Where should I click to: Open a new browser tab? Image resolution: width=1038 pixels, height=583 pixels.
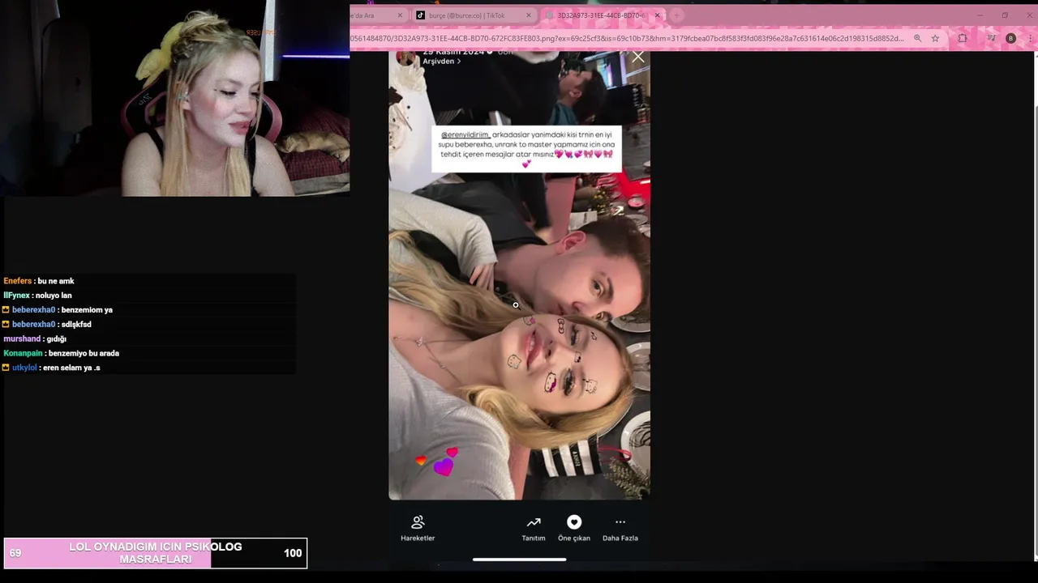click(x=676, y=15)
